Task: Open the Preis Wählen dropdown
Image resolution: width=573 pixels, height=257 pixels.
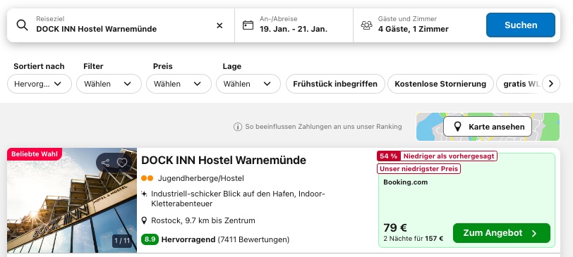Action: click(179, 84)
